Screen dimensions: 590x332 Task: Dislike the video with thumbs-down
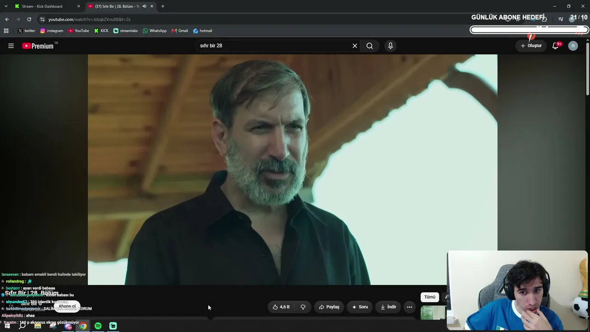pyautogui.click(x=303, y=307)
